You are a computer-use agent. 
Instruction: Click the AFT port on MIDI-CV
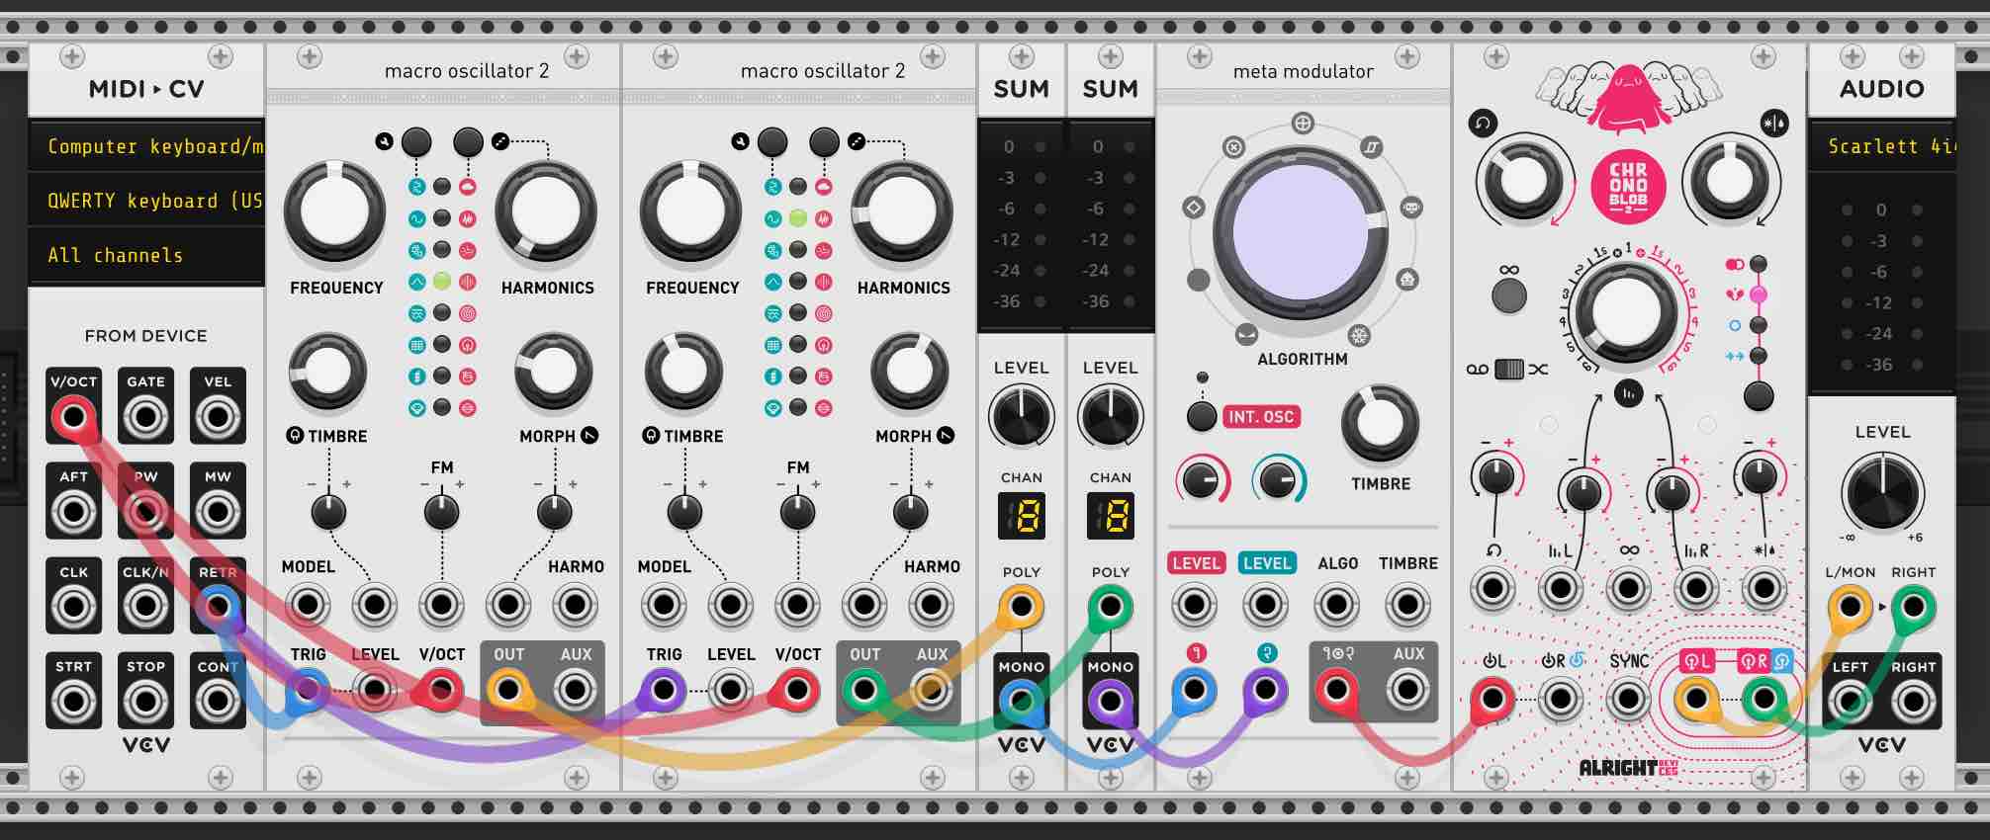click(73, 512)
